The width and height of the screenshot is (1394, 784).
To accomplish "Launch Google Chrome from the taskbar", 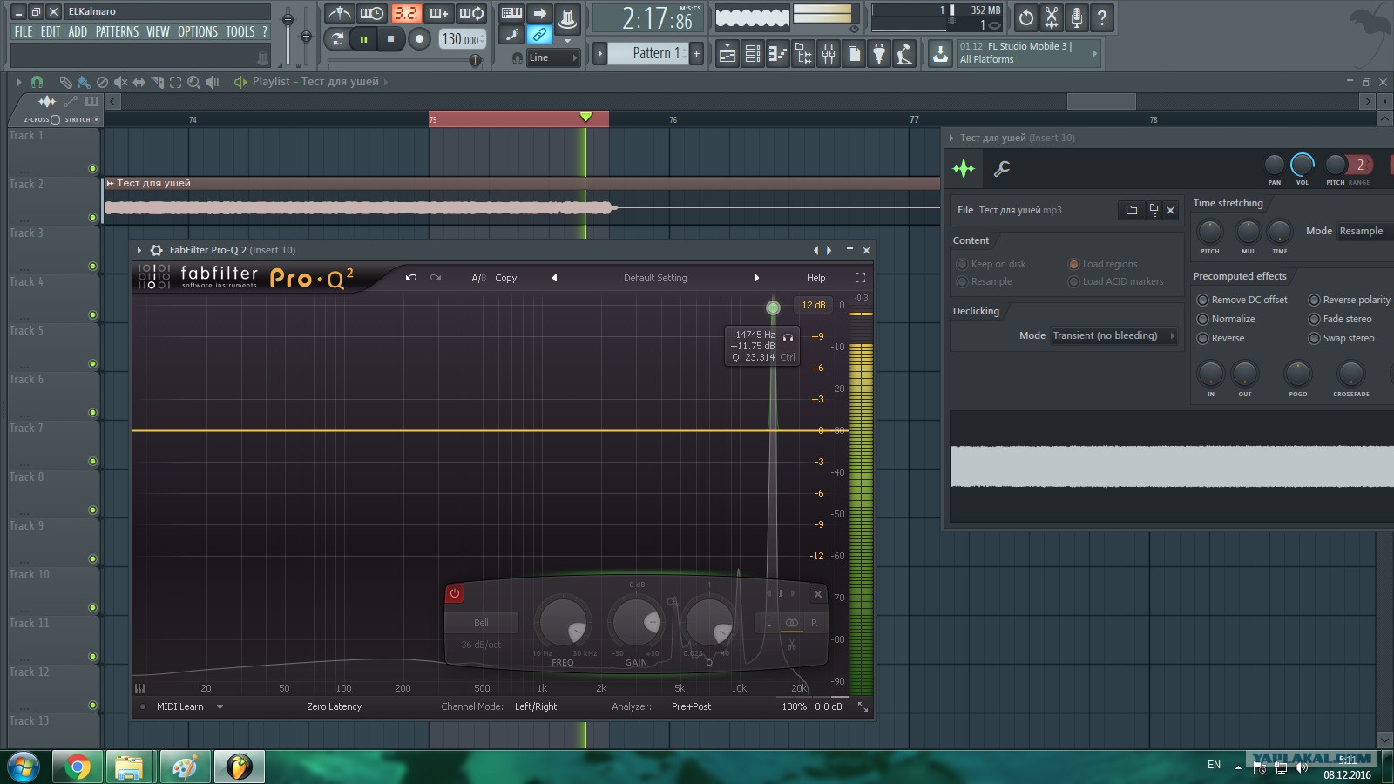I will point(78,767).
